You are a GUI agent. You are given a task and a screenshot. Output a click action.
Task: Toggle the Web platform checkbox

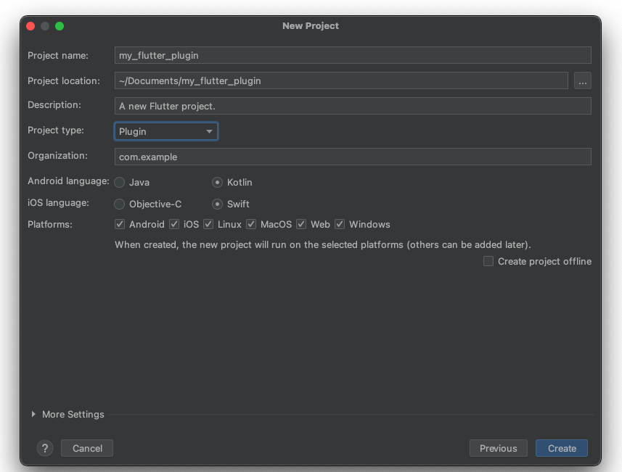coord(301,225)
